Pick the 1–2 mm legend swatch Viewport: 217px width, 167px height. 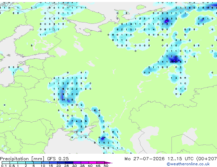point(22,163)
